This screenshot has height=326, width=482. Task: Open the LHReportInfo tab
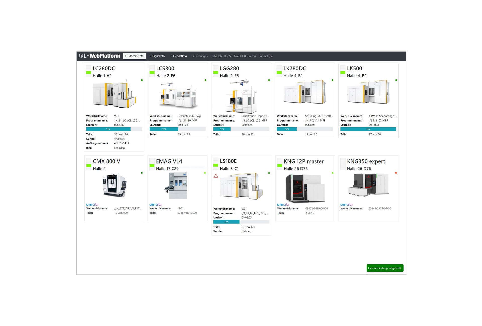[178, 56]
